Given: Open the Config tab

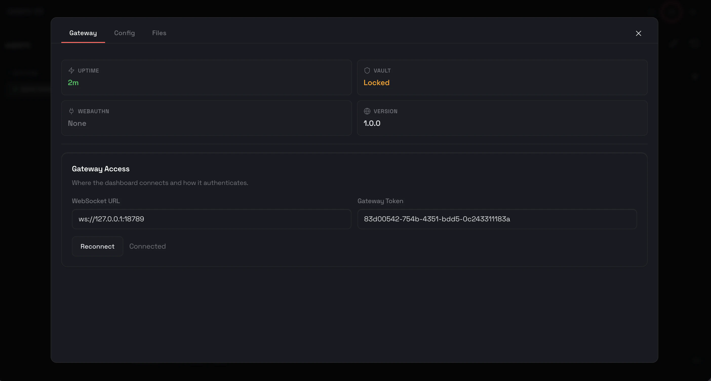Looking at the screenshot, I should point(124,33).
